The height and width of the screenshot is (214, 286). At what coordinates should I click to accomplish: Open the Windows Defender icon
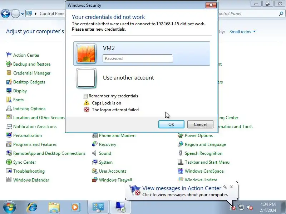tap(9, 180)
